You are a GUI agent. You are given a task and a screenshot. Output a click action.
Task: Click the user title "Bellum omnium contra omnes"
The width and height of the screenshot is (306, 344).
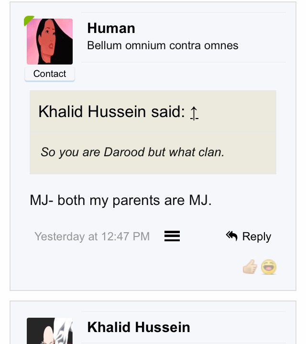[x=163, y=46]
